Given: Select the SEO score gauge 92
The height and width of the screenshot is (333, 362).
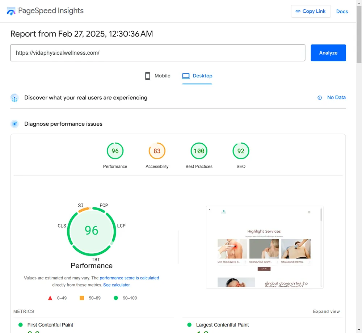Looking at the screenshot, I should click(x=241, y=151).
